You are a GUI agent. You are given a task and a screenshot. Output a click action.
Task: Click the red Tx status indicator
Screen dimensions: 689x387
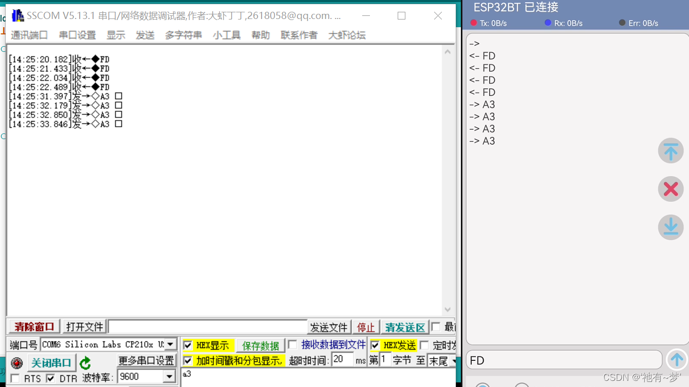coord(474,23)
